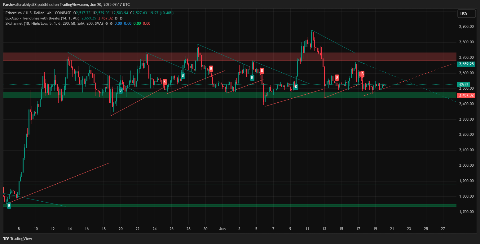Click the red B marker around May 25
The width and height of the screenshot is (480, 244).
pos(165,82)
